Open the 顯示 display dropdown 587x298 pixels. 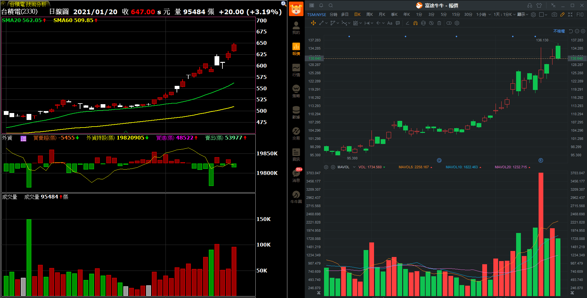pos(523,15)
